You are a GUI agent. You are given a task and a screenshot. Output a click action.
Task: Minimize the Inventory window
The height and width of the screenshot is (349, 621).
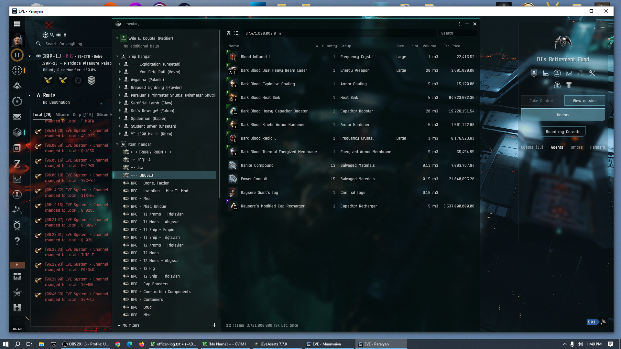tap(467, 24)
